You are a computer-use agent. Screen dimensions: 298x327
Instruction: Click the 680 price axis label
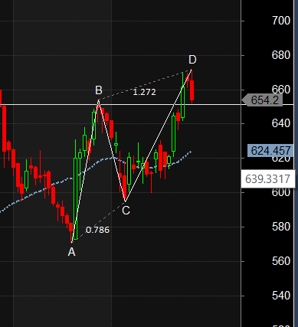pyautogui.click(x=281, y=55)
